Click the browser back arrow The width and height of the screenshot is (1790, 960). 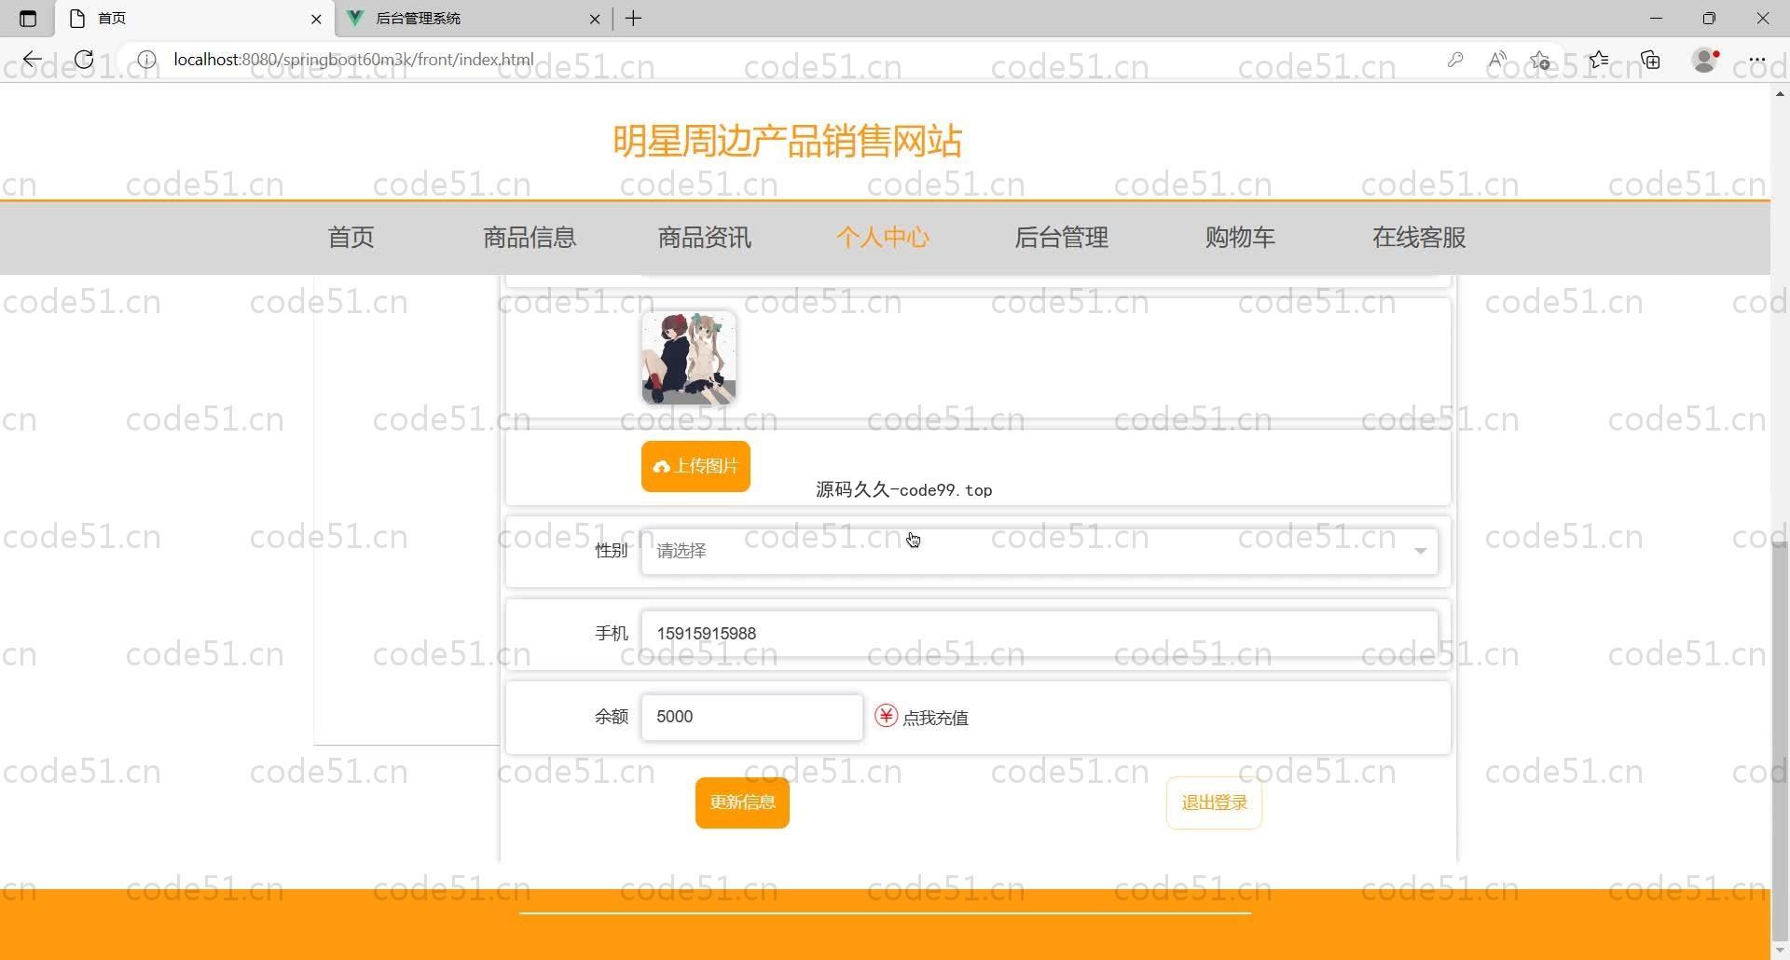33,60
